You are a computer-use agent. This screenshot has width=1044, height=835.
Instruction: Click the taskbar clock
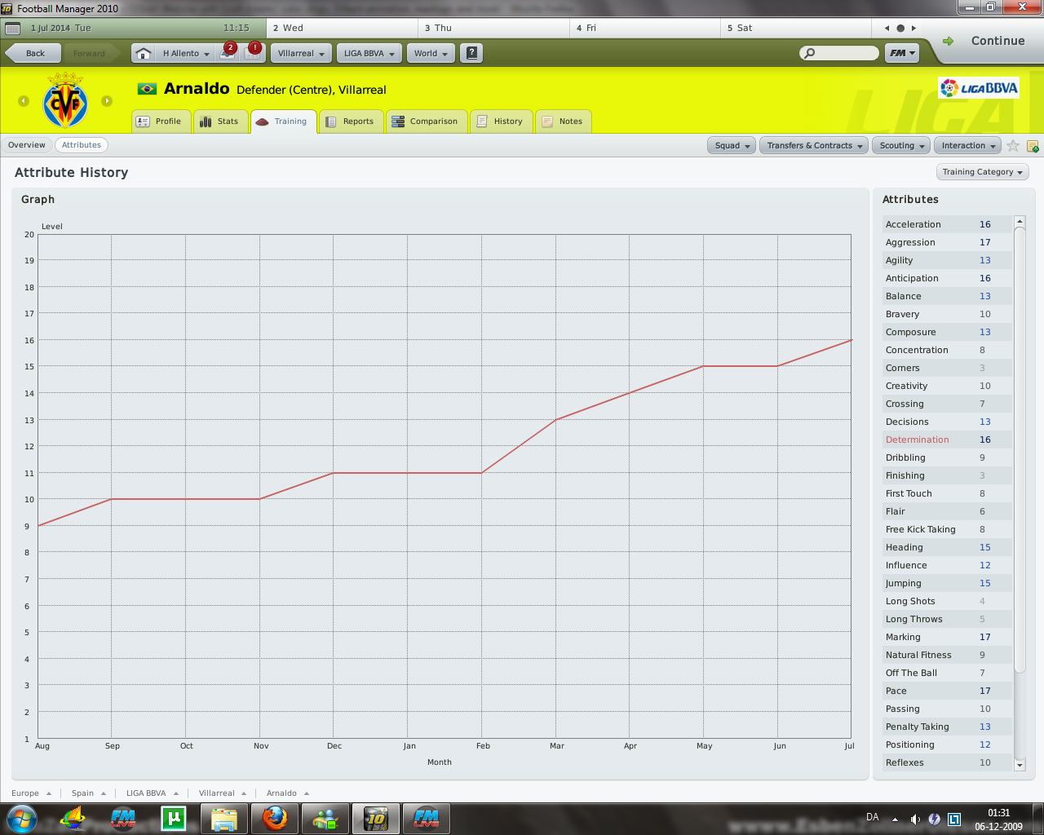point(998,820)
